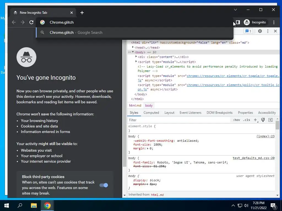This screenshot has height=211, width=282.
Task: Expand the margin shorthand triangle in body rule
Action: [148, 149]
